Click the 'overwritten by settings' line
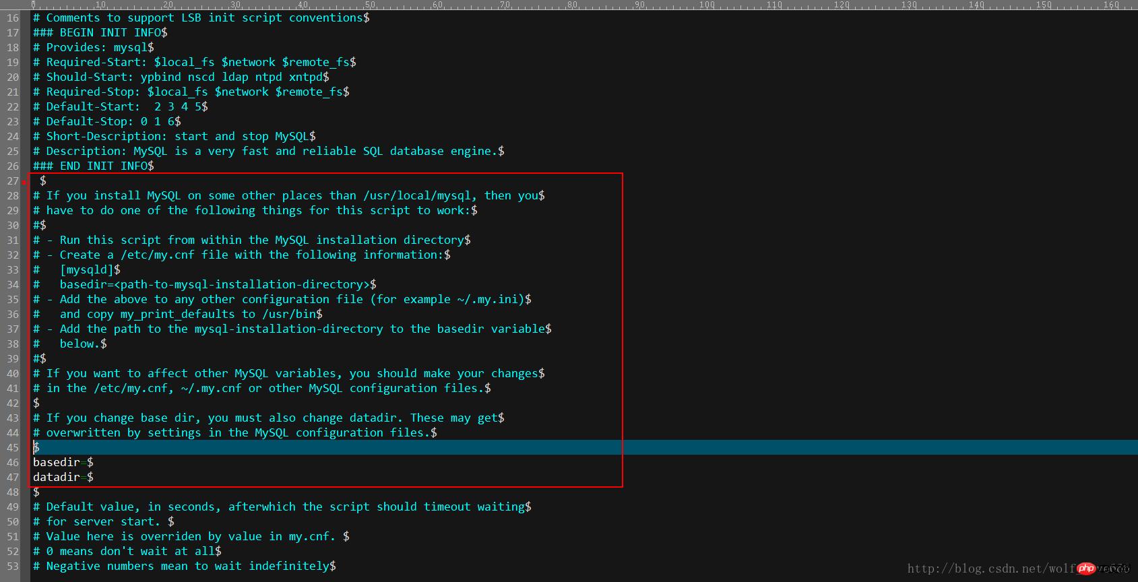 tap(235, 432)
